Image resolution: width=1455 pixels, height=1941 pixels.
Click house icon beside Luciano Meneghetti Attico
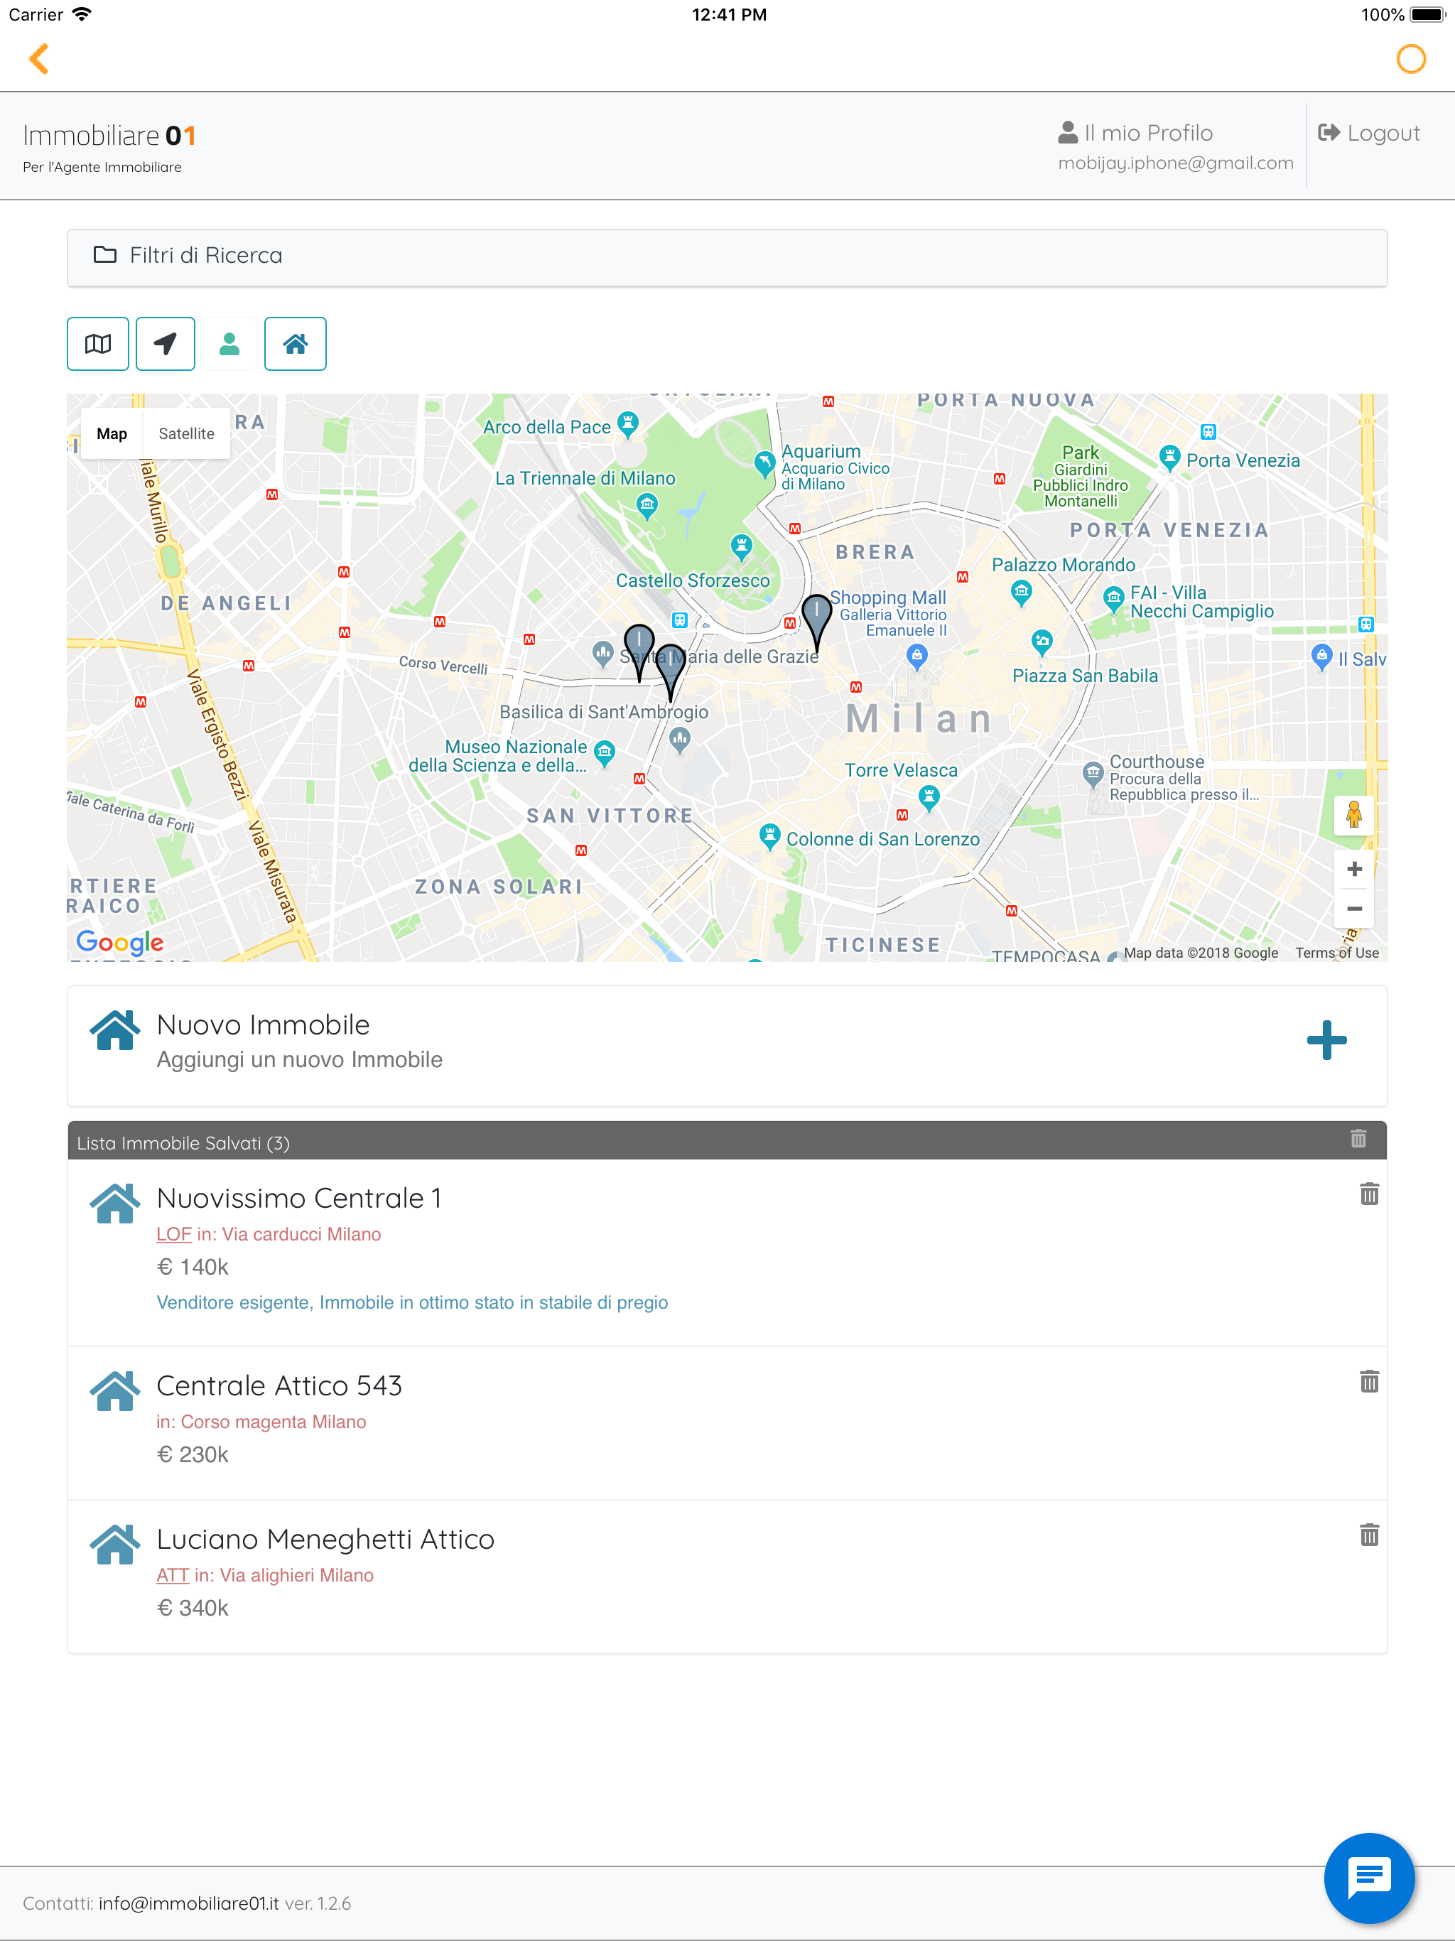pos(115,1545)
